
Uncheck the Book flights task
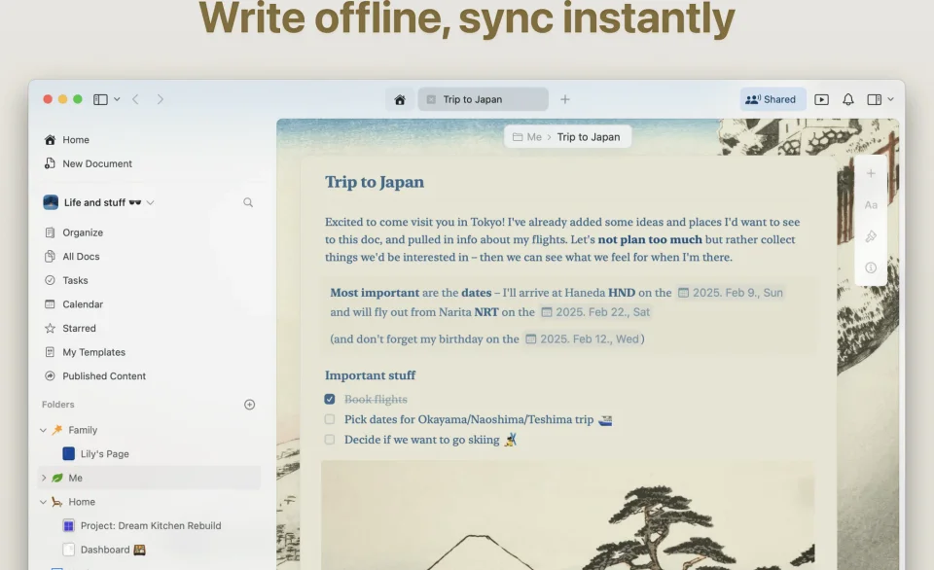pyautogui.click(x=330, y=399)
